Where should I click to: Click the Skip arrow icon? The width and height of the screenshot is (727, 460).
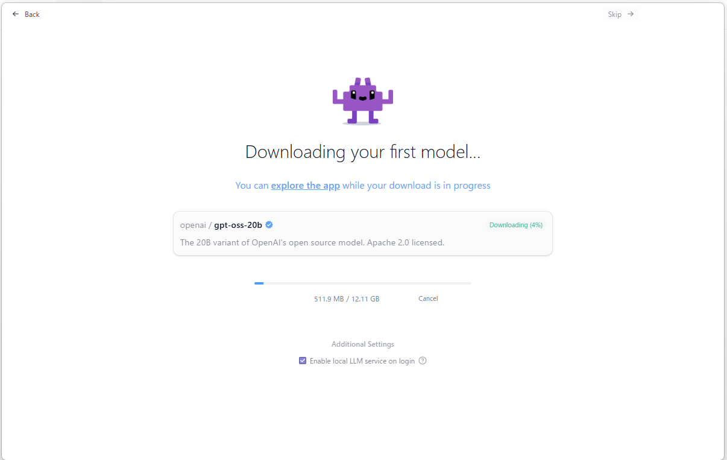[631, 14]
